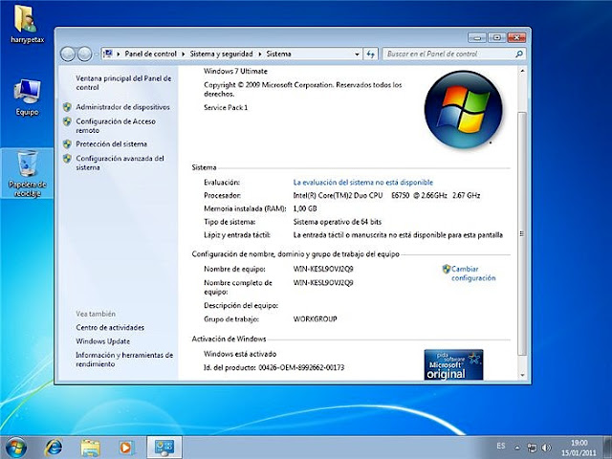Image resolution: width=612 pixels, height=459 pixels.
Task: Click the volume speaker tray icon
Action: (546, 448)
